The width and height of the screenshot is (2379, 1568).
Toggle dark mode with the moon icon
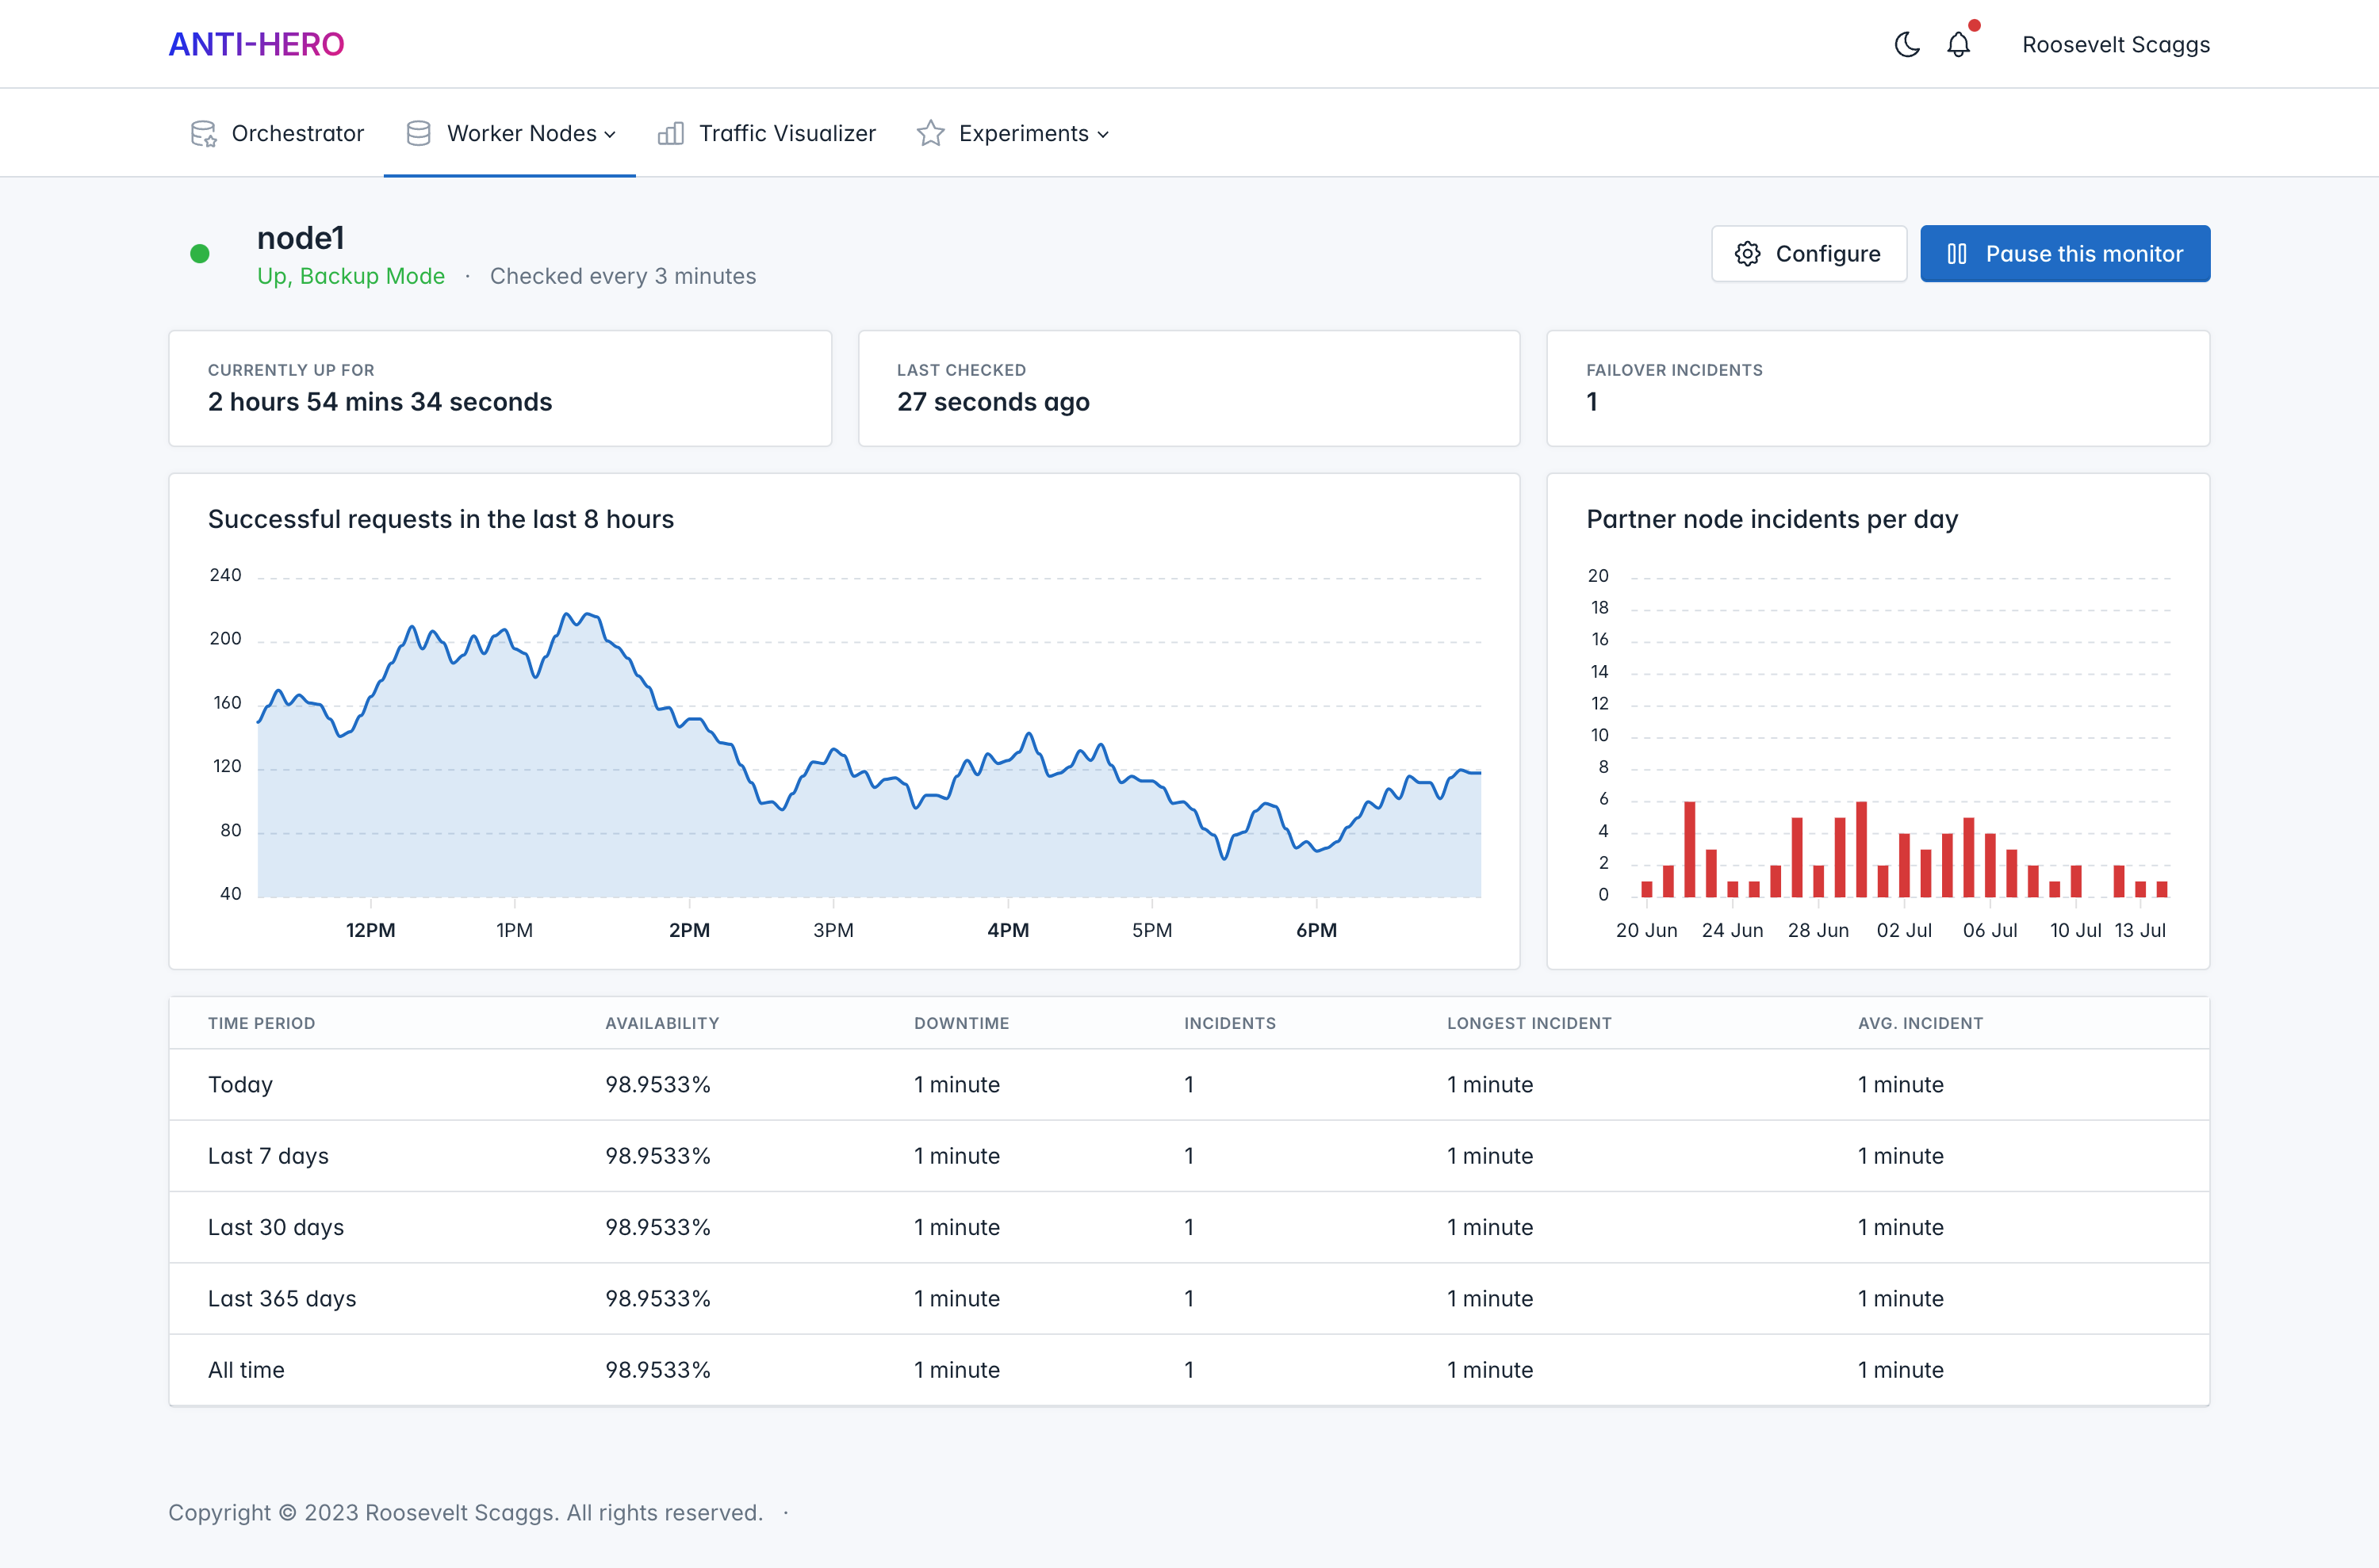click(x=1907, y=45)
